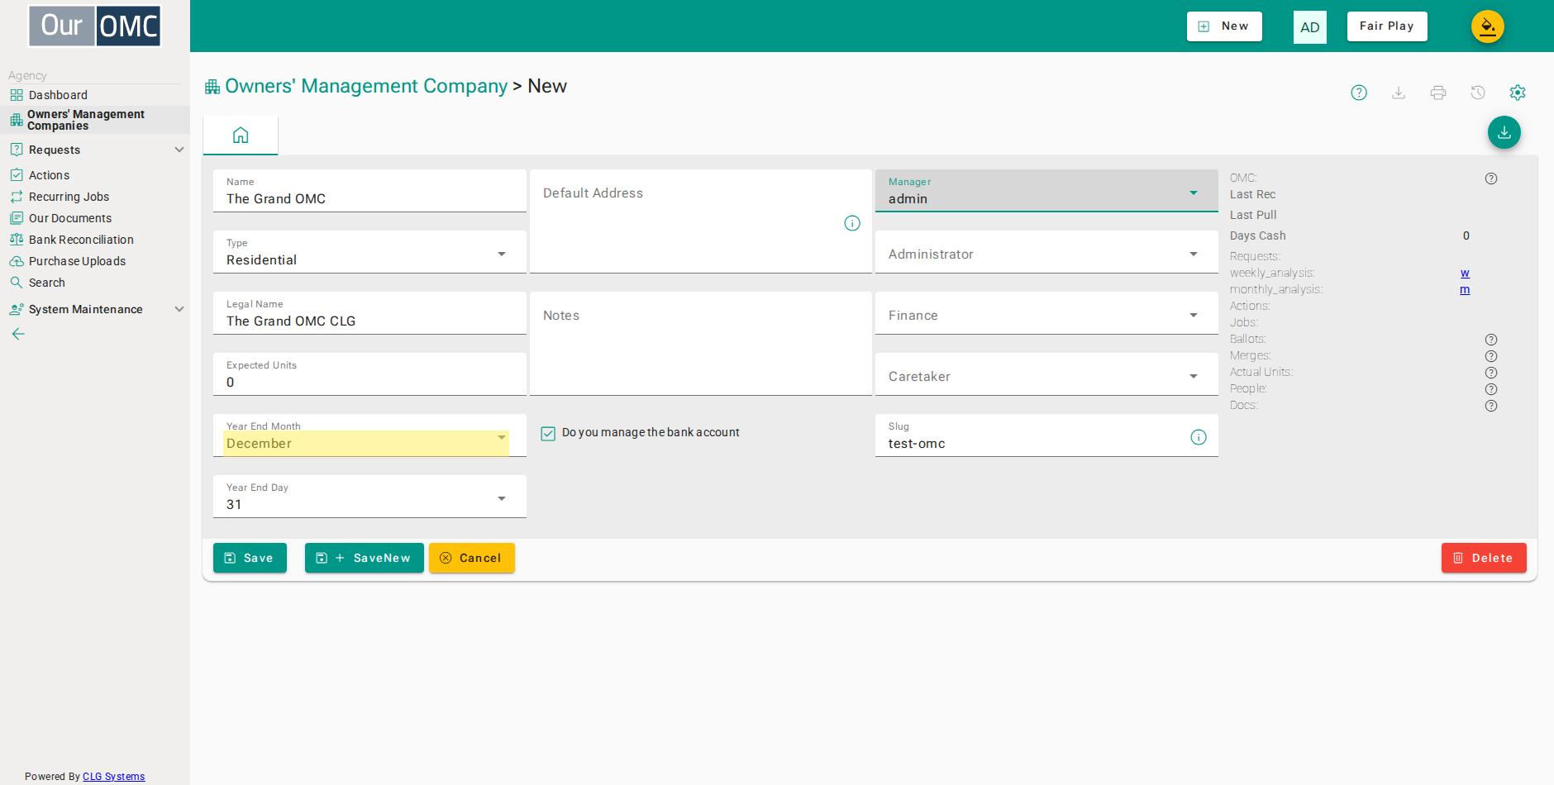The height and width of the screenshot is (785, 1554).
Task: Click the yellow Cancel button
Action: 472,558
